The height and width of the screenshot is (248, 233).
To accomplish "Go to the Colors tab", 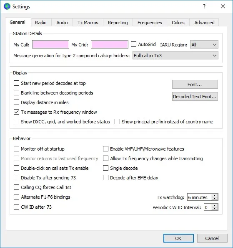I will click(x=178, y=23).
